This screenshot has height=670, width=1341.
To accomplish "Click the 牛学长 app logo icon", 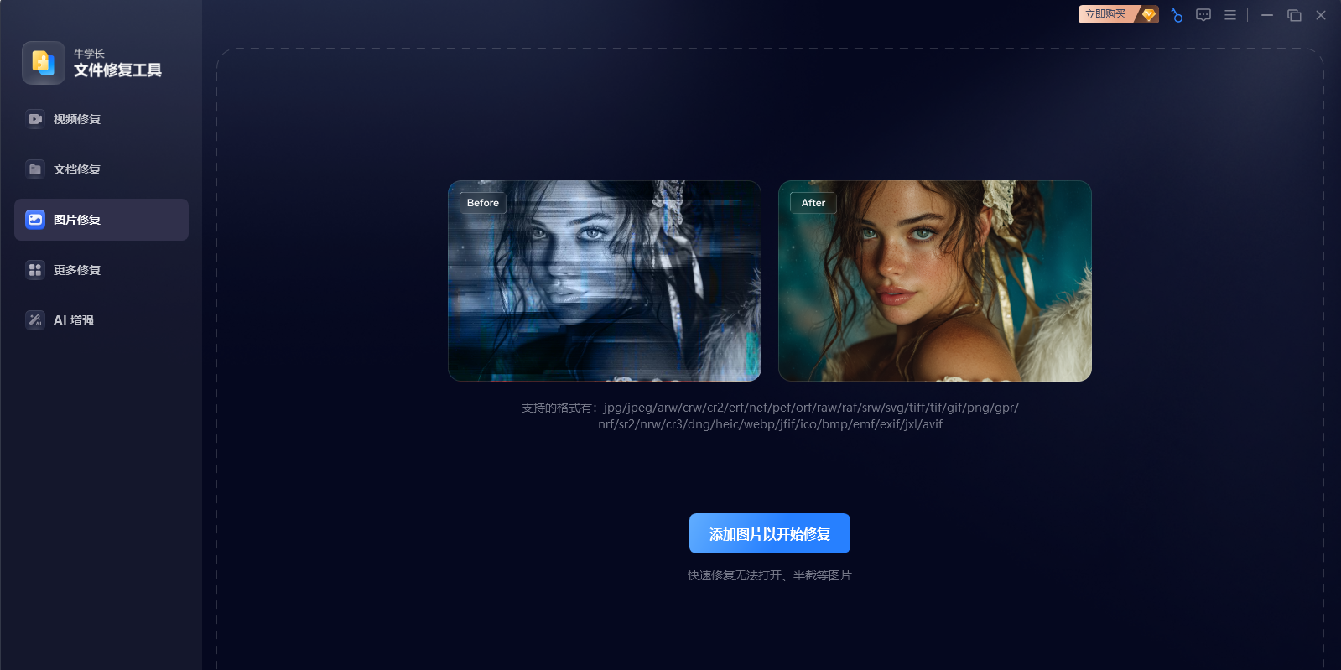I will (44, 63).
